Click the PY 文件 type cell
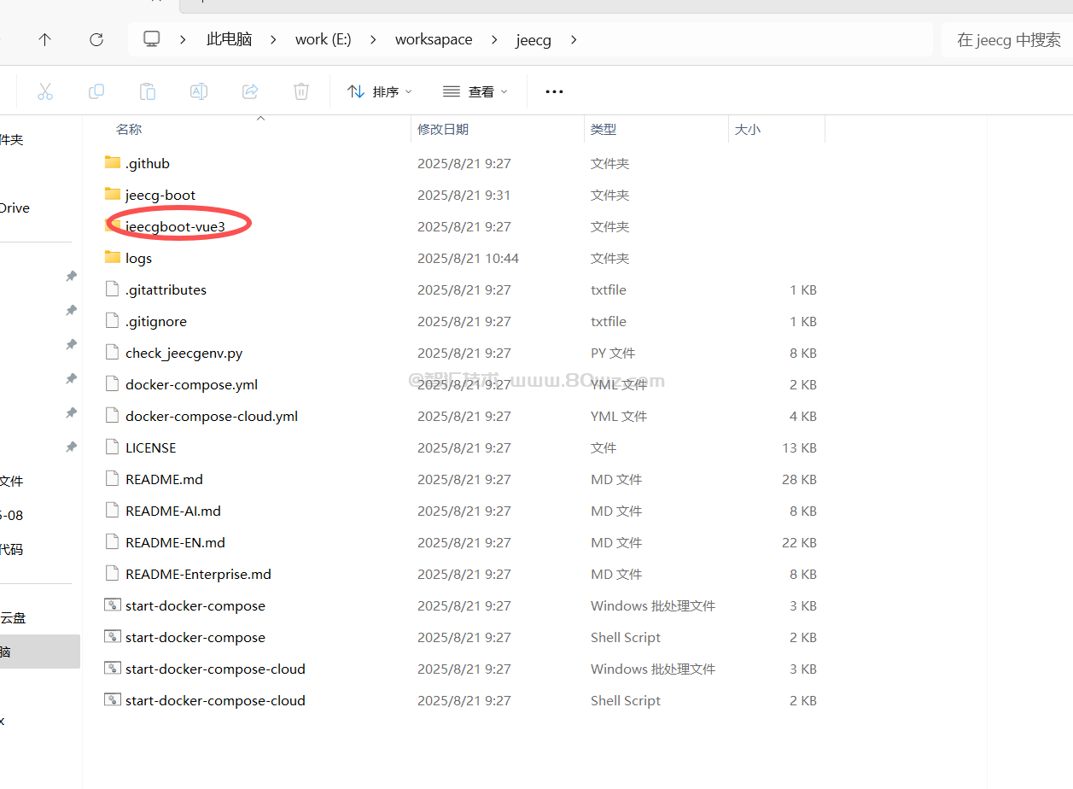 [613, 353]
